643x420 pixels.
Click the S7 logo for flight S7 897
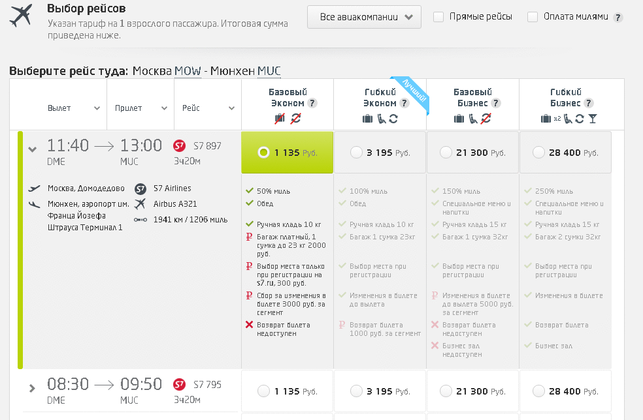[x=179, y=145]
